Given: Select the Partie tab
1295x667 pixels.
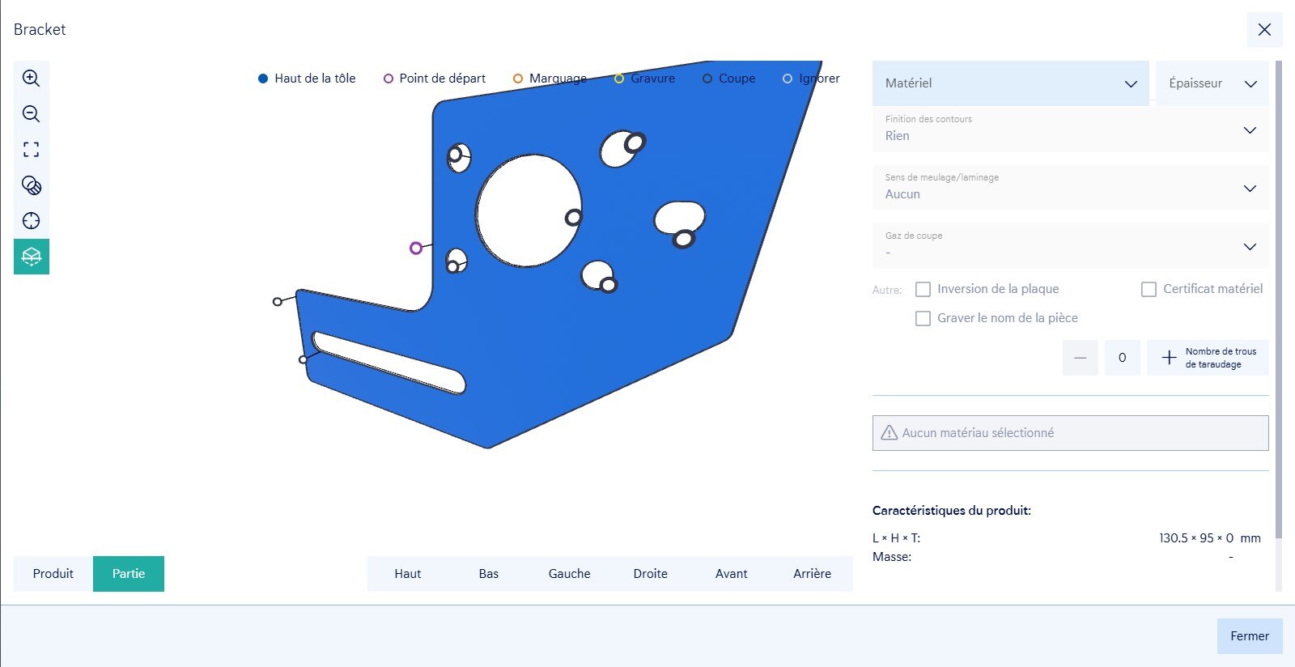Looking at the screenshot, I should [x=129, y=574].
